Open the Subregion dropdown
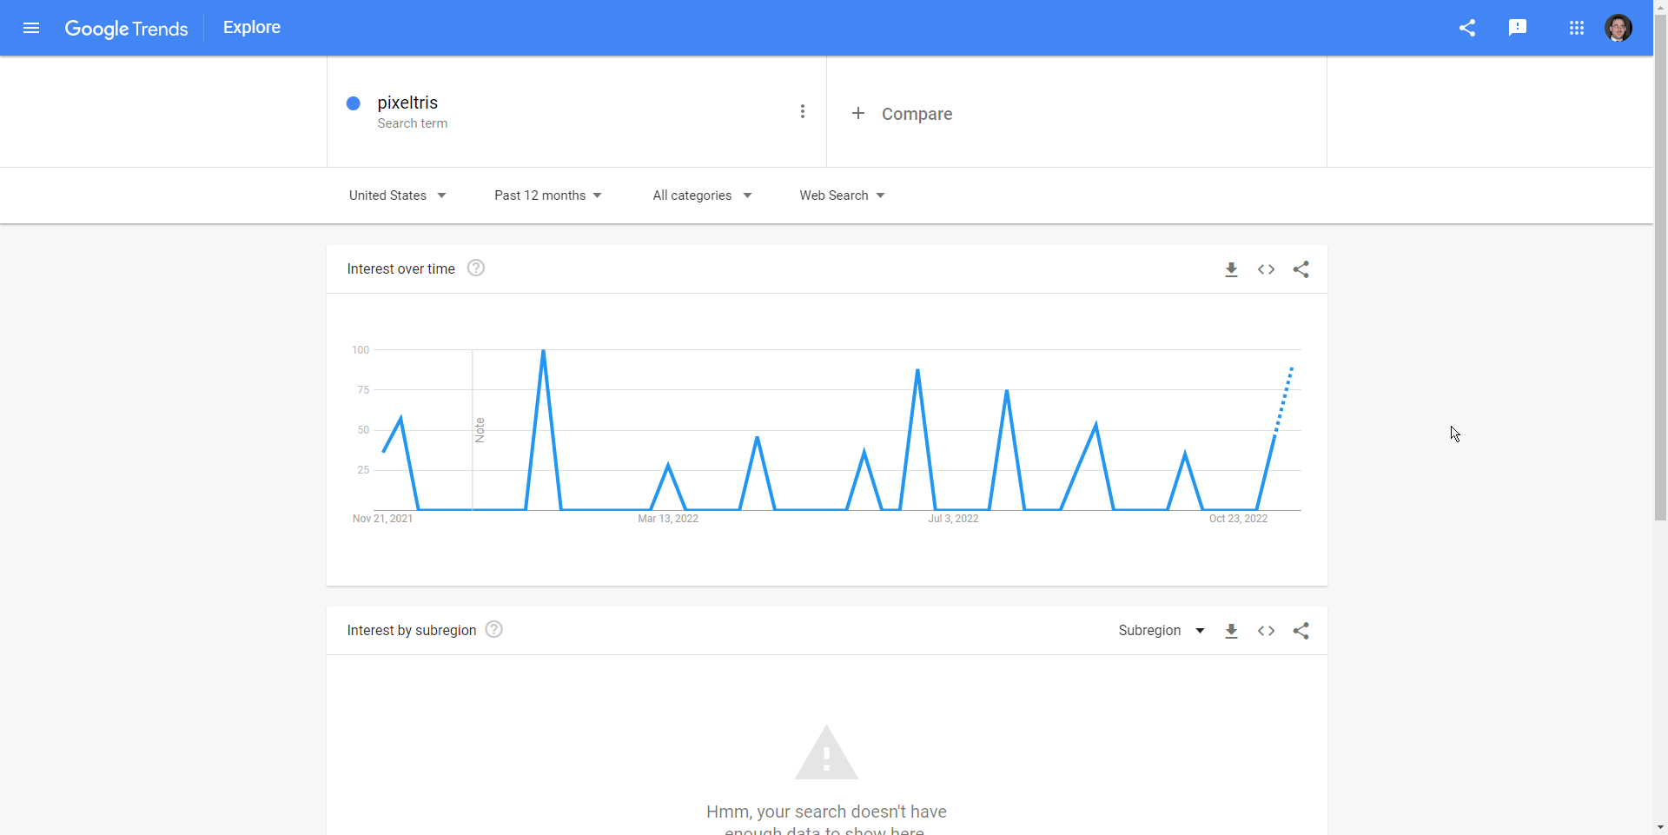Image resolution: width=1668 pixels, height=835 pixels. (x=1162, y=631)
